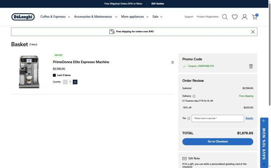This screenshot has width=271, height=168.
Task: Click the De'Longhi logo
Action: pos(23,17)
